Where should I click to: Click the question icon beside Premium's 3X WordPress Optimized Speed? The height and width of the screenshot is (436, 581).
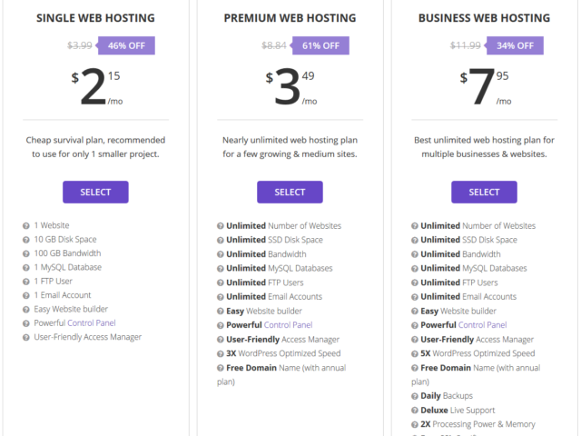(x=220, y=353)
